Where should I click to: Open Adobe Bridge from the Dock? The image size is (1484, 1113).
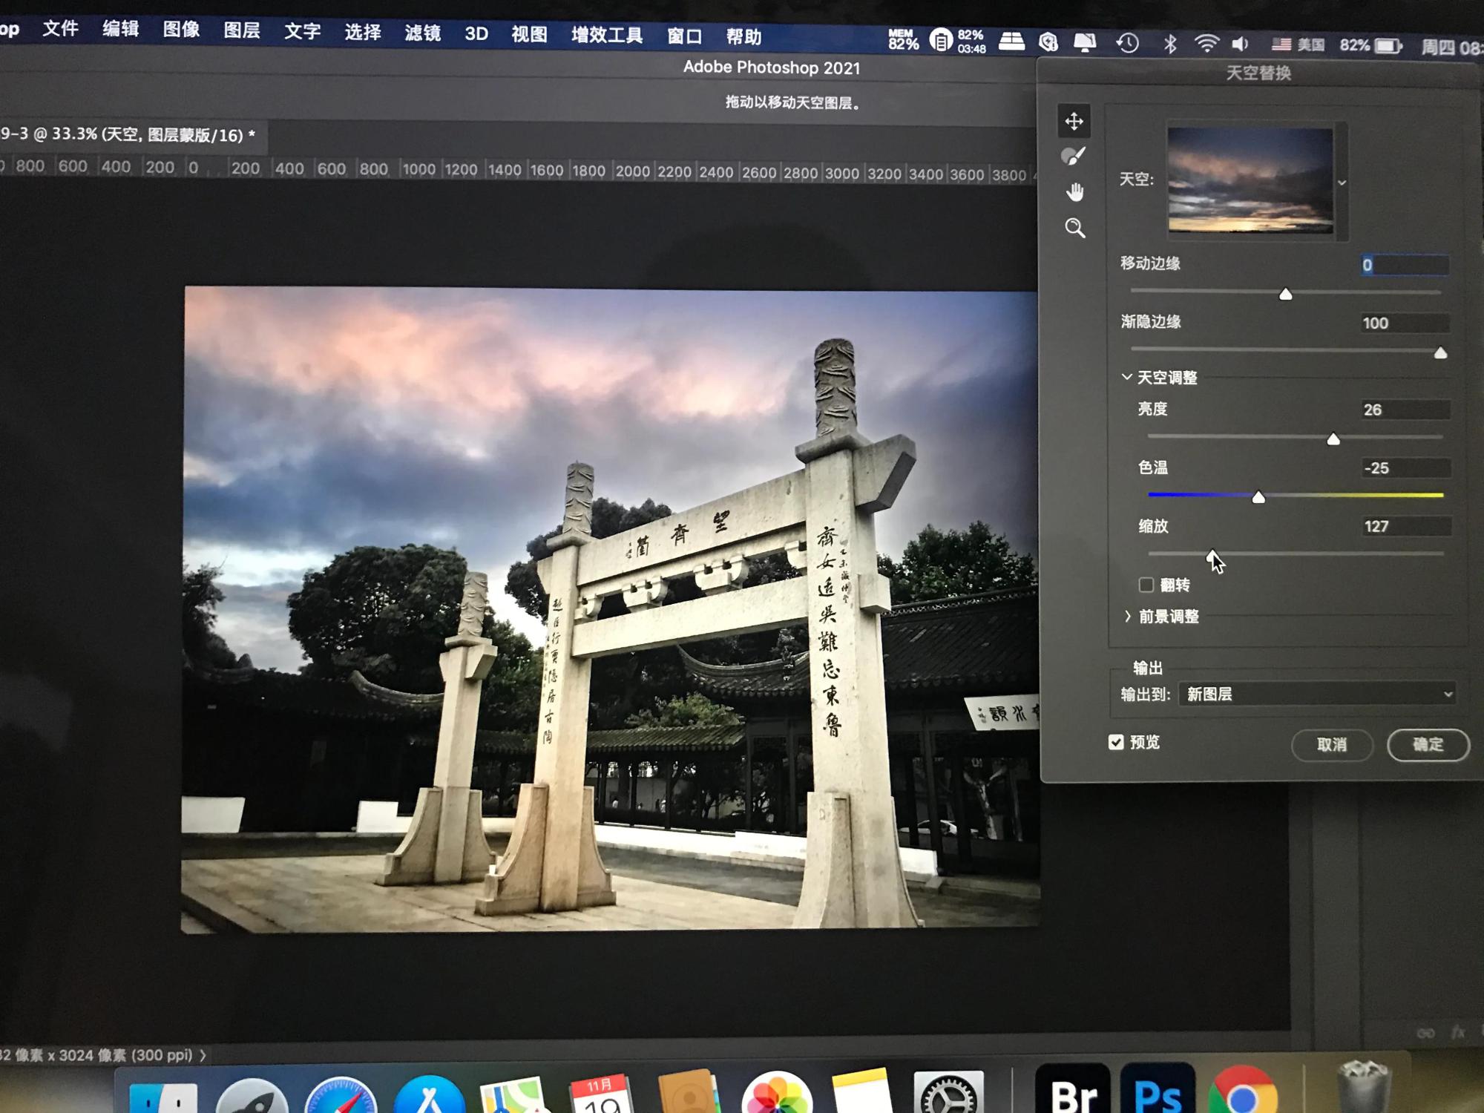pos(1073,1089)
